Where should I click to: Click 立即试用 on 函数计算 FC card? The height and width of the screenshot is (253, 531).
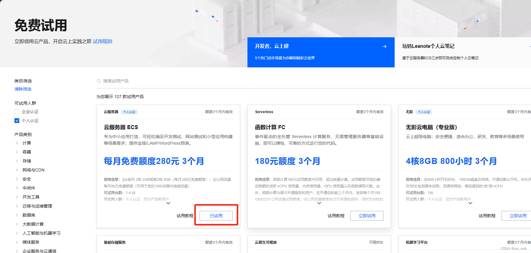367,216
